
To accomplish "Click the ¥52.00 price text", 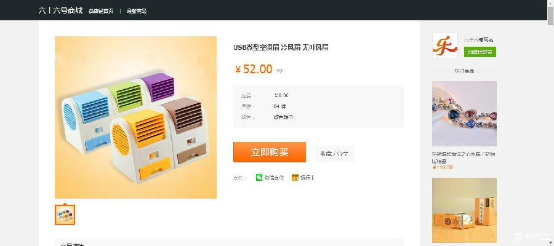I will point(254,69).
